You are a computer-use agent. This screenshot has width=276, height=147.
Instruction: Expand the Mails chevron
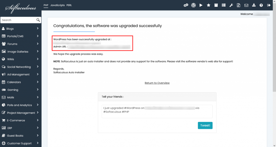pos(38,97)
